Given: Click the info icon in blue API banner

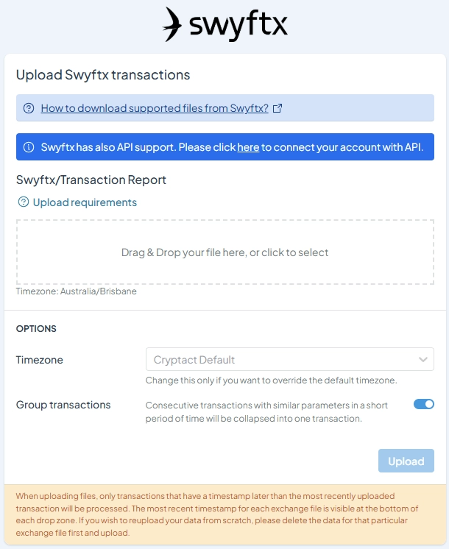Looking at the screenshot, I should coord(29,147).
